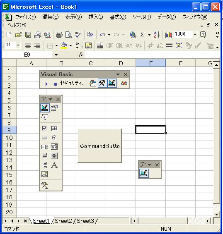Screen dimensions: 223x234
Task: Toggle Design Mode in small floating toolbar
Action: tap(144, 173)
